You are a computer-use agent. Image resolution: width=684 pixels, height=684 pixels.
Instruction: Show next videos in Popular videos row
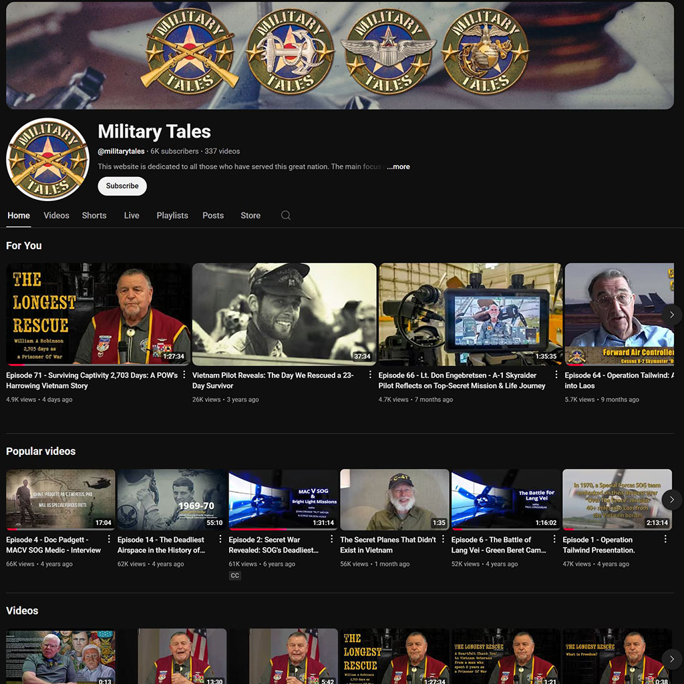(672, 500)
